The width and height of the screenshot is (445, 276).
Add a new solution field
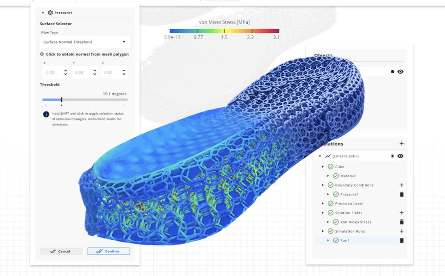pos(402,213)
